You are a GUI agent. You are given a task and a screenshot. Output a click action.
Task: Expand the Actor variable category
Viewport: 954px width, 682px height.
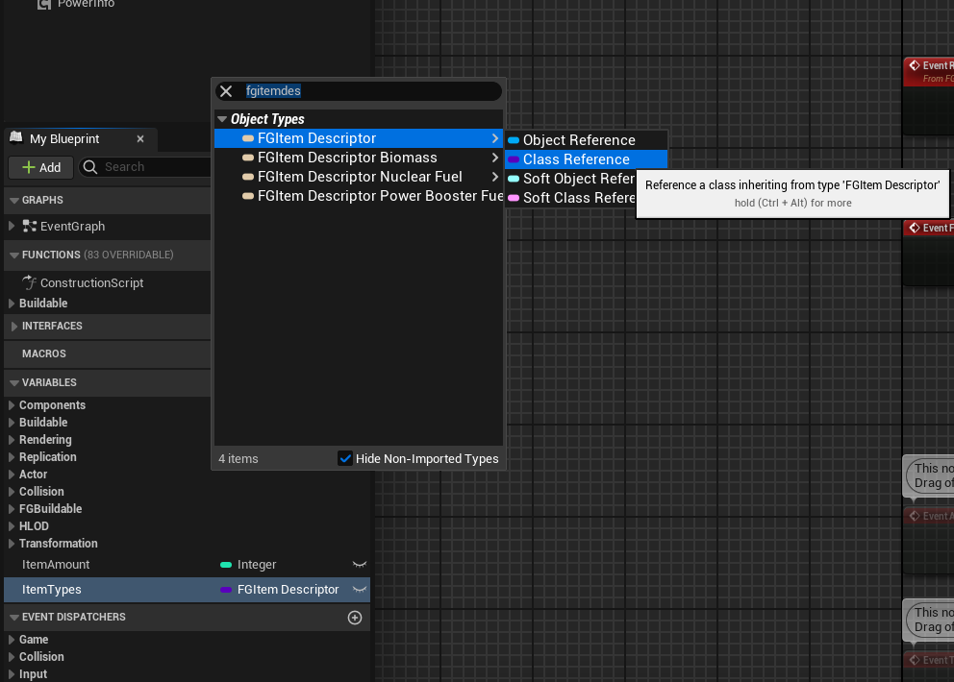(11, 475)
